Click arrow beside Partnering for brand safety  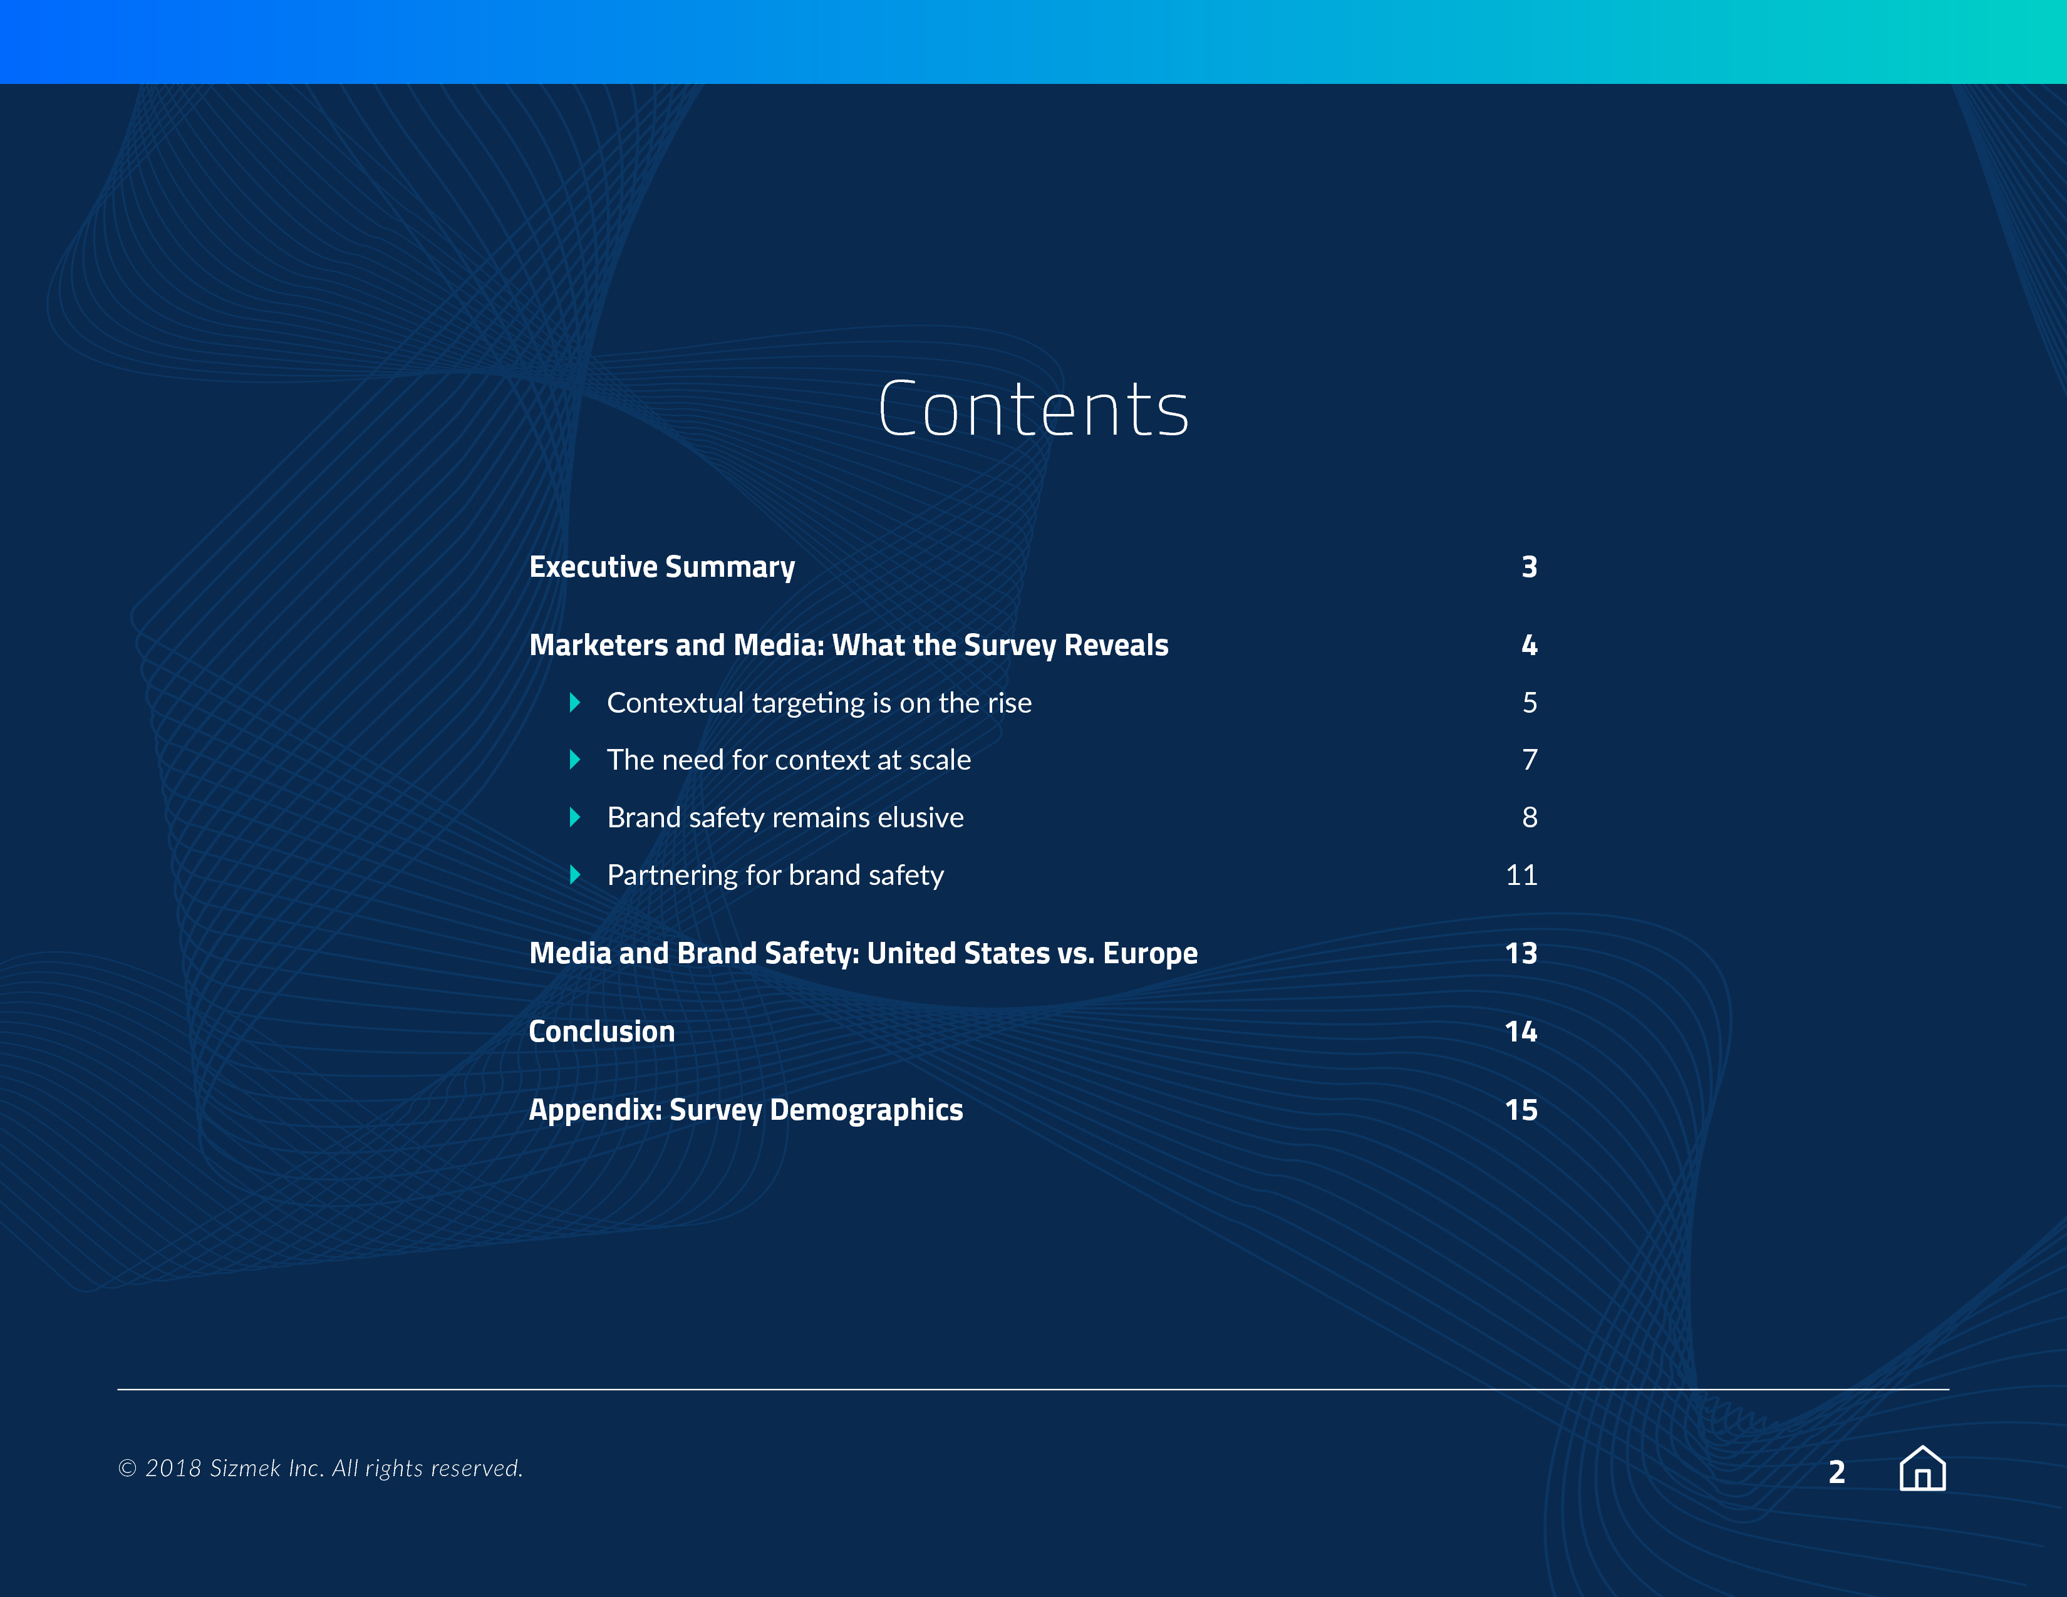(x=574, y=875)
